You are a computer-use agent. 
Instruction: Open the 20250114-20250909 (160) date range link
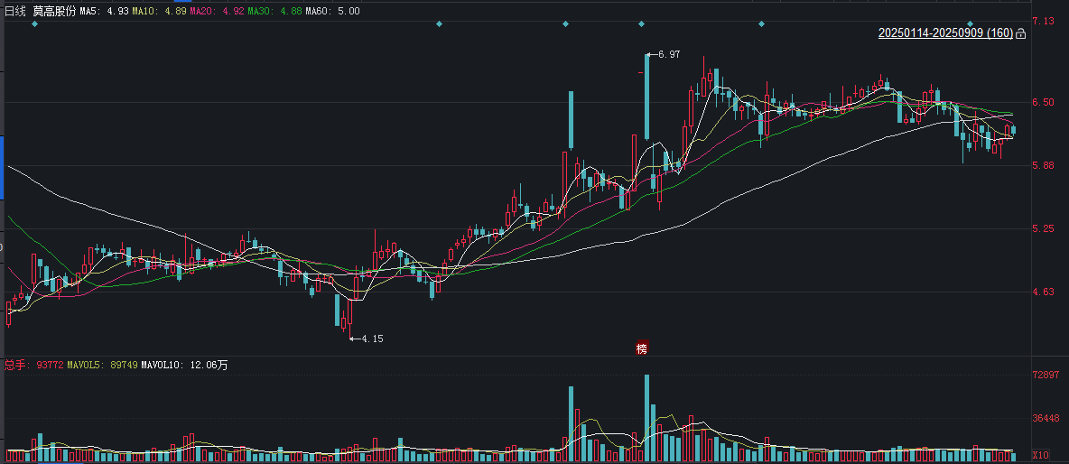(x=945, y=32)
